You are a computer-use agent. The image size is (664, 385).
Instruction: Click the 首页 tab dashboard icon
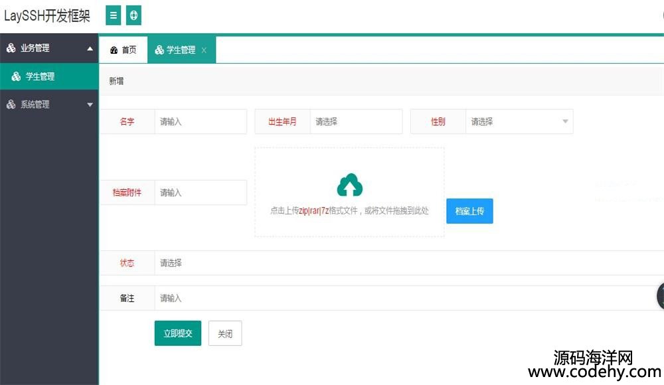114,50
